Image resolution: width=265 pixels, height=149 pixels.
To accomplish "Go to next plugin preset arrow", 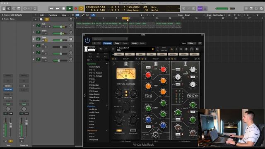I will point(99,43).
